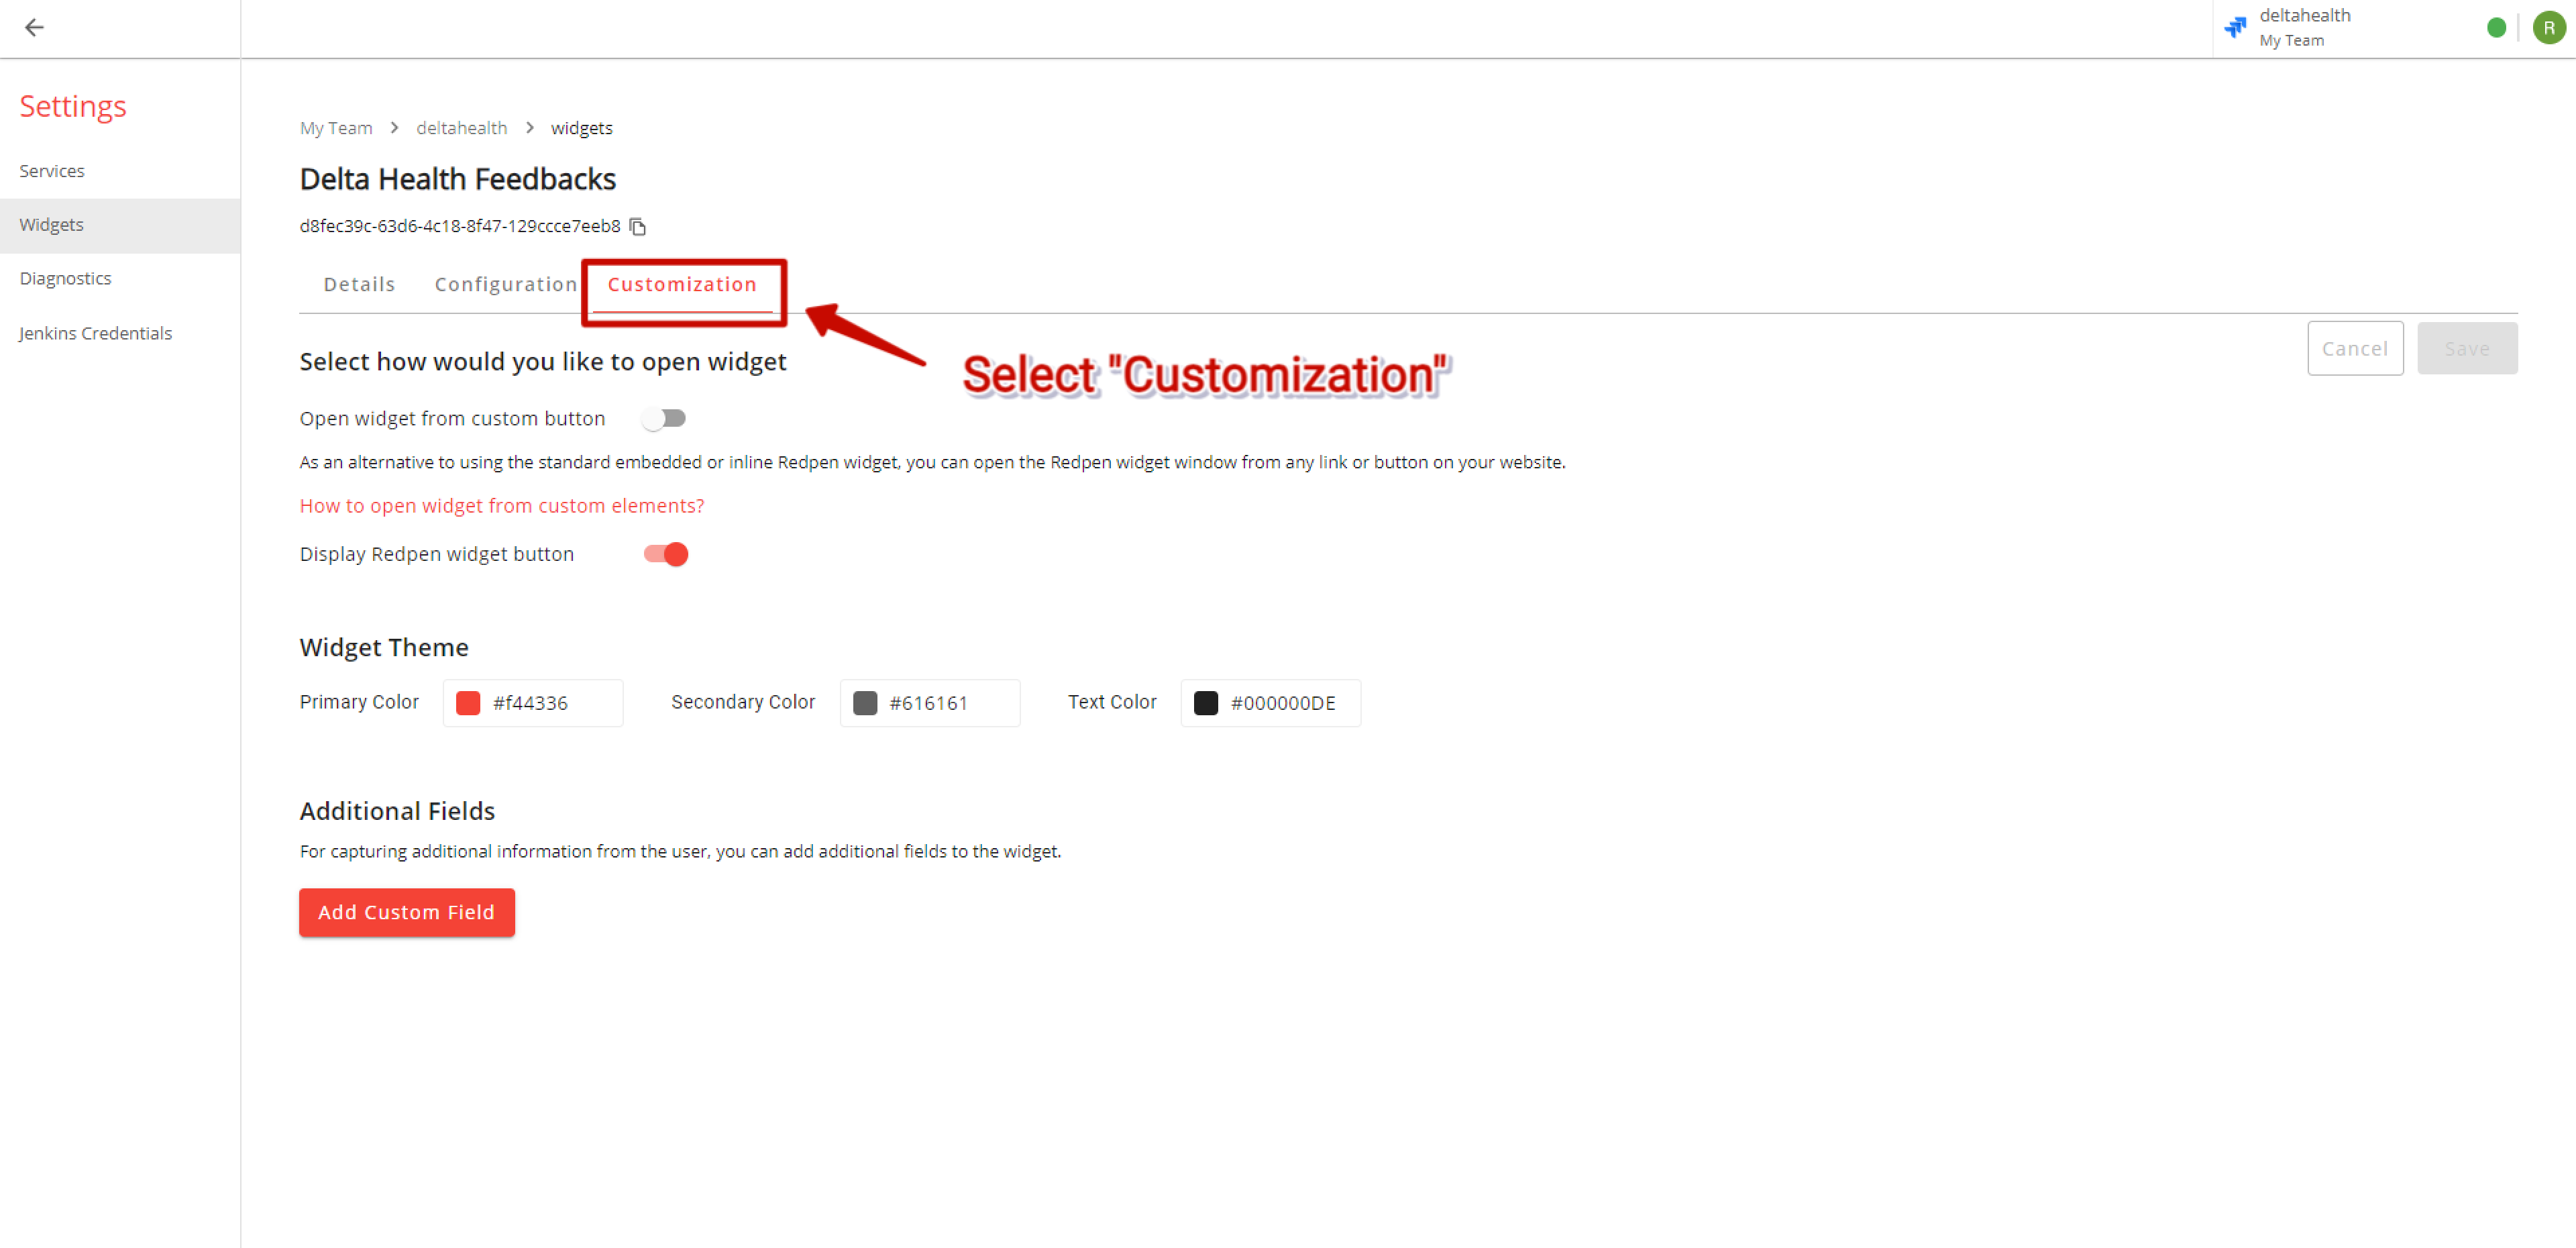2576x1248 pixels.
Task: Click the Additional Fields heading
Action: tap(397, 811)
